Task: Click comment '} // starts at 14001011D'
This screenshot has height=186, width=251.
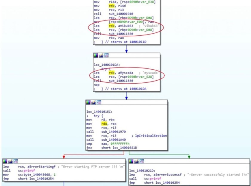Action: tap(124, 42)
